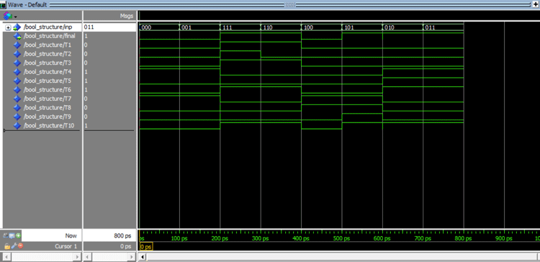540x262 pixels.
Task: Click the values pane left scroll arrow
Action: (87, 257)
